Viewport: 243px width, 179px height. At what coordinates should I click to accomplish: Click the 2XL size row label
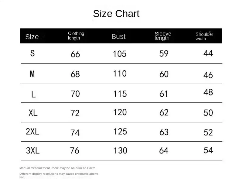(33, 132)
